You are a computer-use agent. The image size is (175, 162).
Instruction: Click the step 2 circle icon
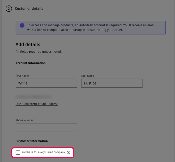[9, 9]
